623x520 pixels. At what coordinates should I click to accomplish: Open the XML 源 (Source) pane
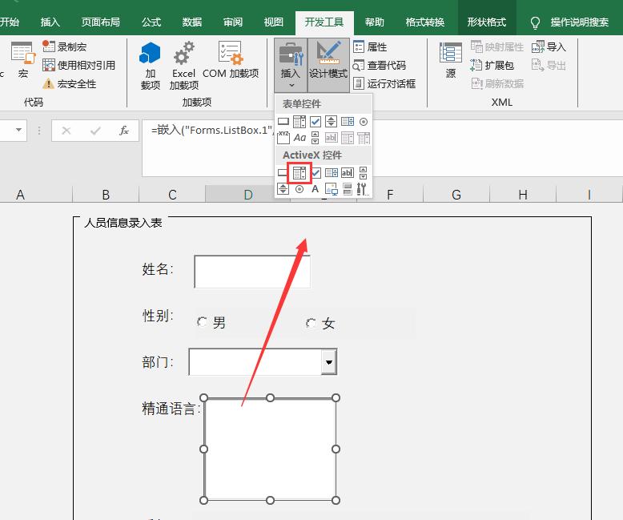(451, 59)
